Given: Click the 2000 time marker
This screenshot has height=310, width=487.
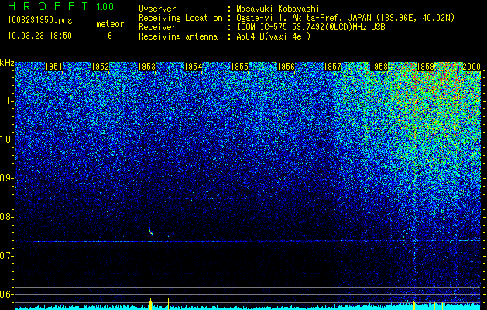Looking at the screenshot, I should [472, 67].
